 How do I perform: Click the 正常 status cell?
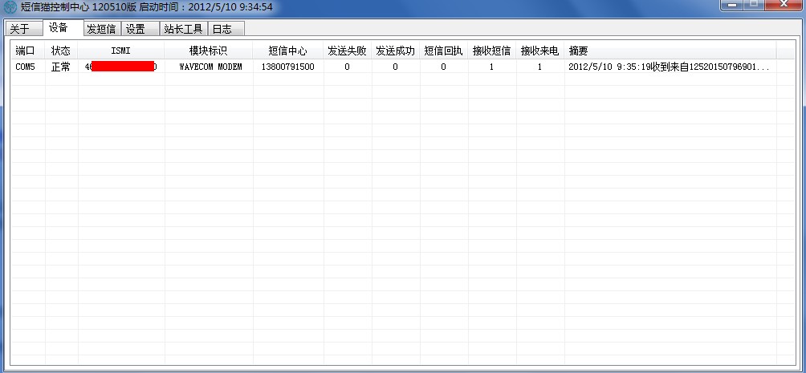tap(61, 67)
